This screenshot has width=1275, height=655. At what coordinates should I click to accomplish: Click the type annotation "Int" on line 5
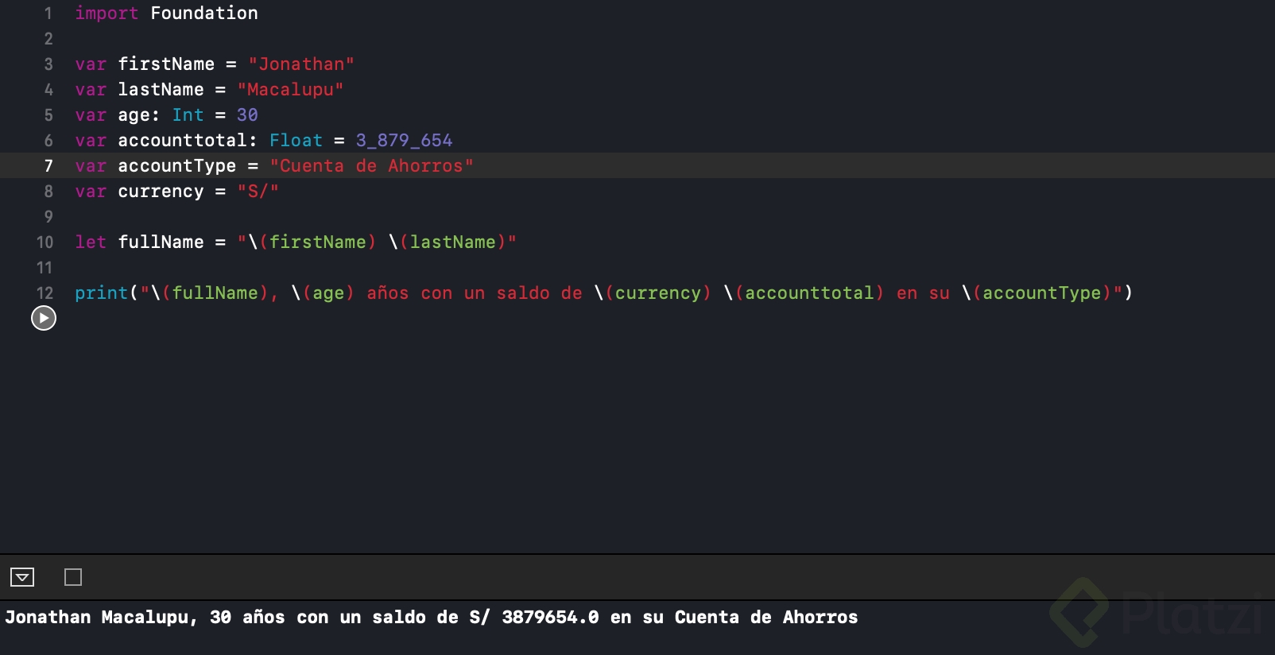[188, 114]
